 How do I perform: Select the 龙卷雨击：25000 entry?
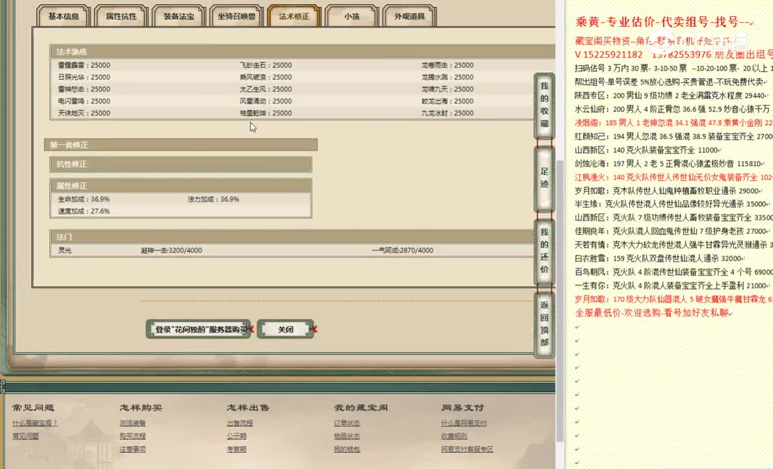click(x=448, y=65)
